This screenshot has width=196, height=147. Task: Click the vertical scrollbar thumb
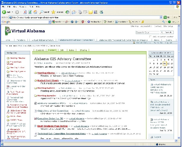coord(179,52)
